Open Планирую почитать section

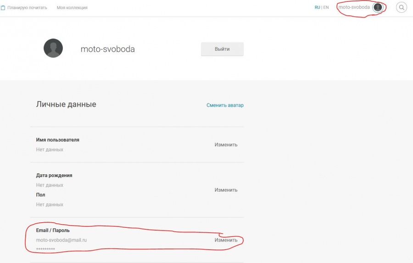(x=27, y=8)
